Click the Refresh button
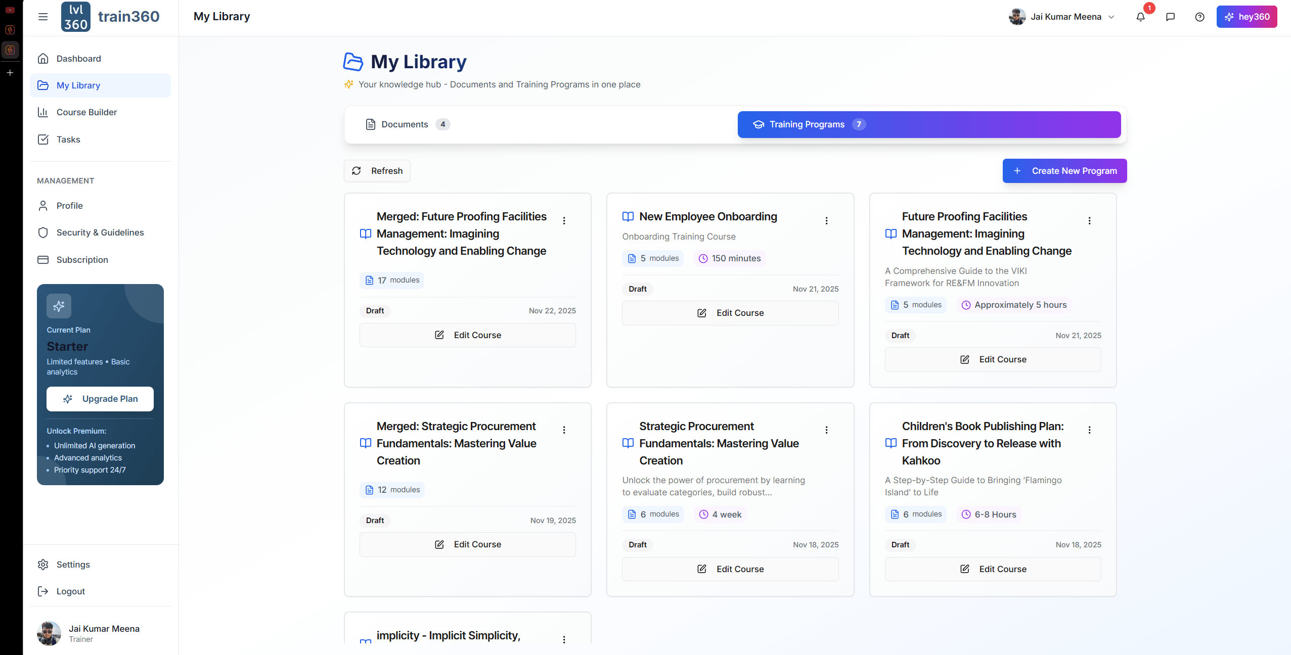Image resolution: width=1291 pixels, height=655 pixels. pyautogui.click(x=377, y=171)
